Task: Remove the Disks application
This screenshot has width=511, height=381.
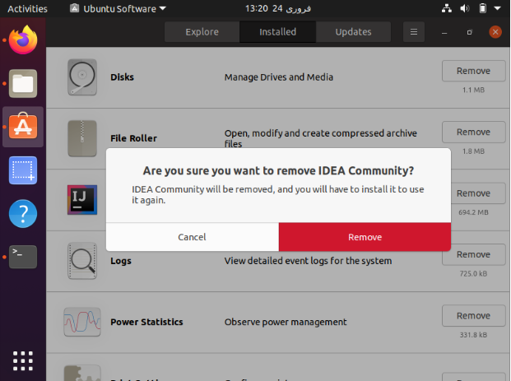Action: pyautogui.click(x=473, y=71)
